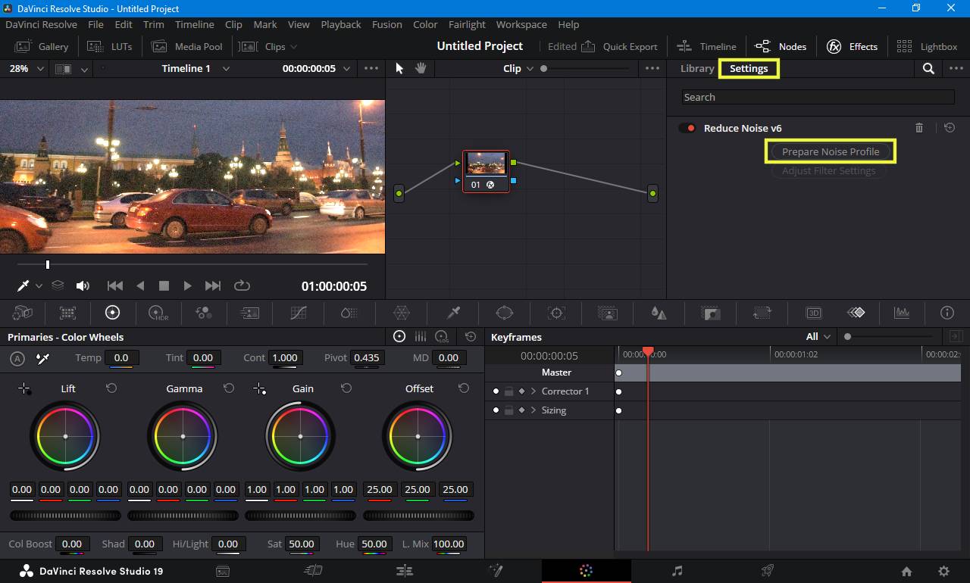
Task: Pick white point for Gain
Action: tap(259, 388)
